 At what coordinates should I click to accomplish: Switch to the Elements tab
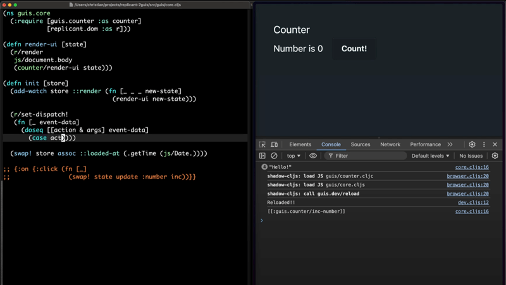pos(300,144)
